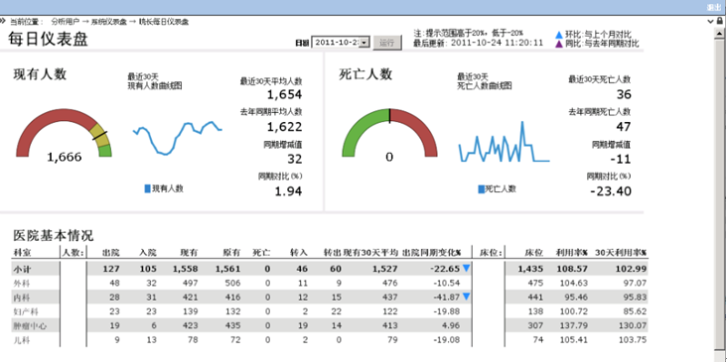This screenshot has width=727, height=362.
Task: Click the 最后更新 timestamp text
Action: click(478, 43)
